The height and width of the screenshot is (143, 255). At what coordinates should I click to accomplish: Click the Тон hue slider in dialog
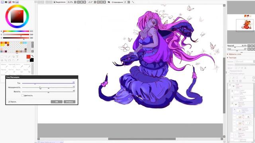tap(48, 83)
